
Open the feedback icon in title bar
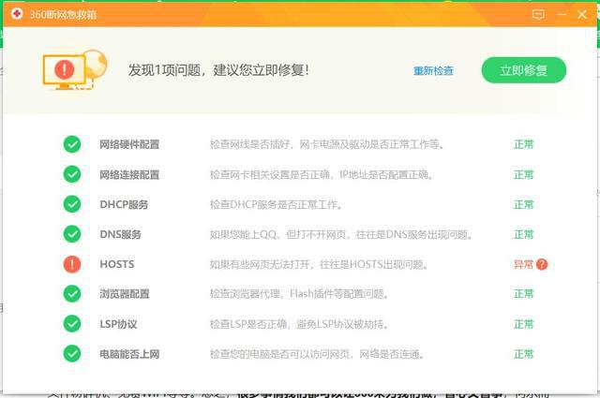[538, 15]
